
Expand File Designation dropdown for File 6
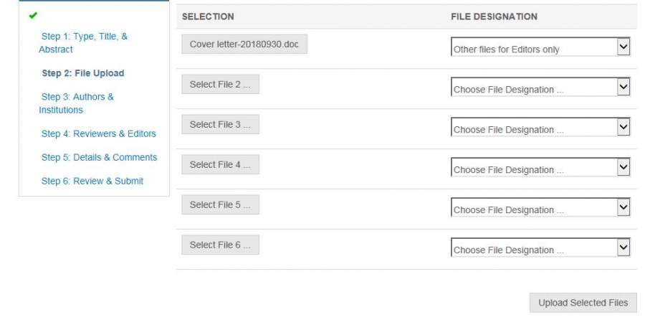click(540, 249)
